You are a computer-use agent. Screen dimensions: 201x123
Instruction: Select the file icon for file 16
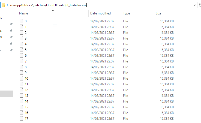click(22, 113)
